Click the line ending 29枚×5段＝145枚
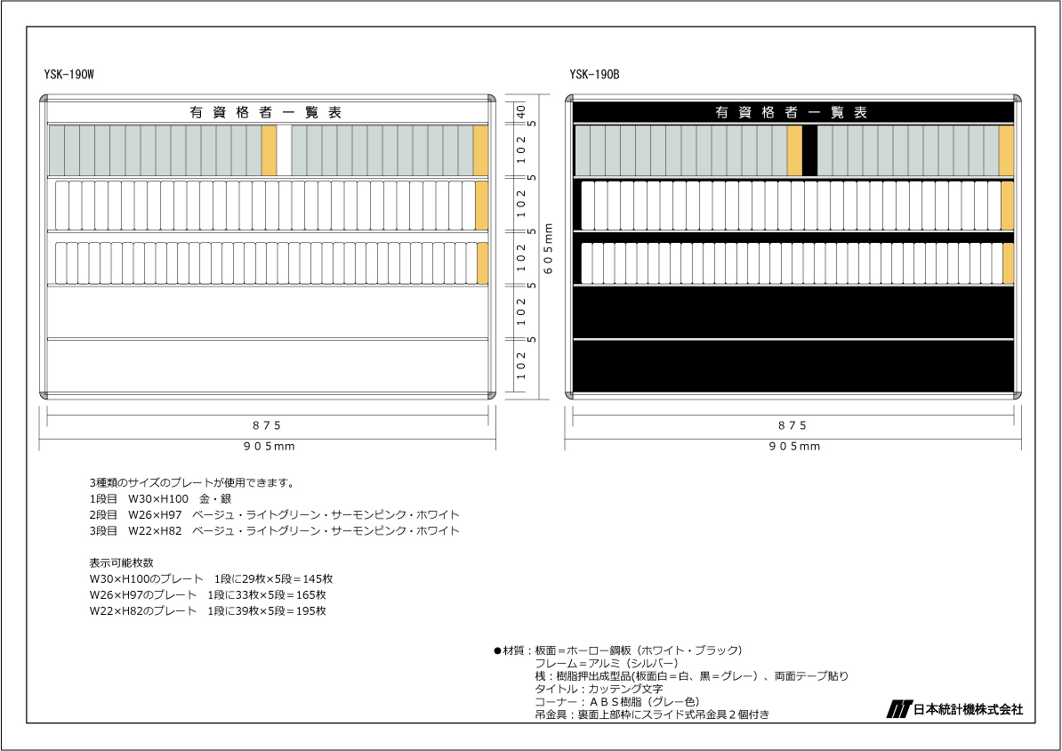 coord(212,579)
